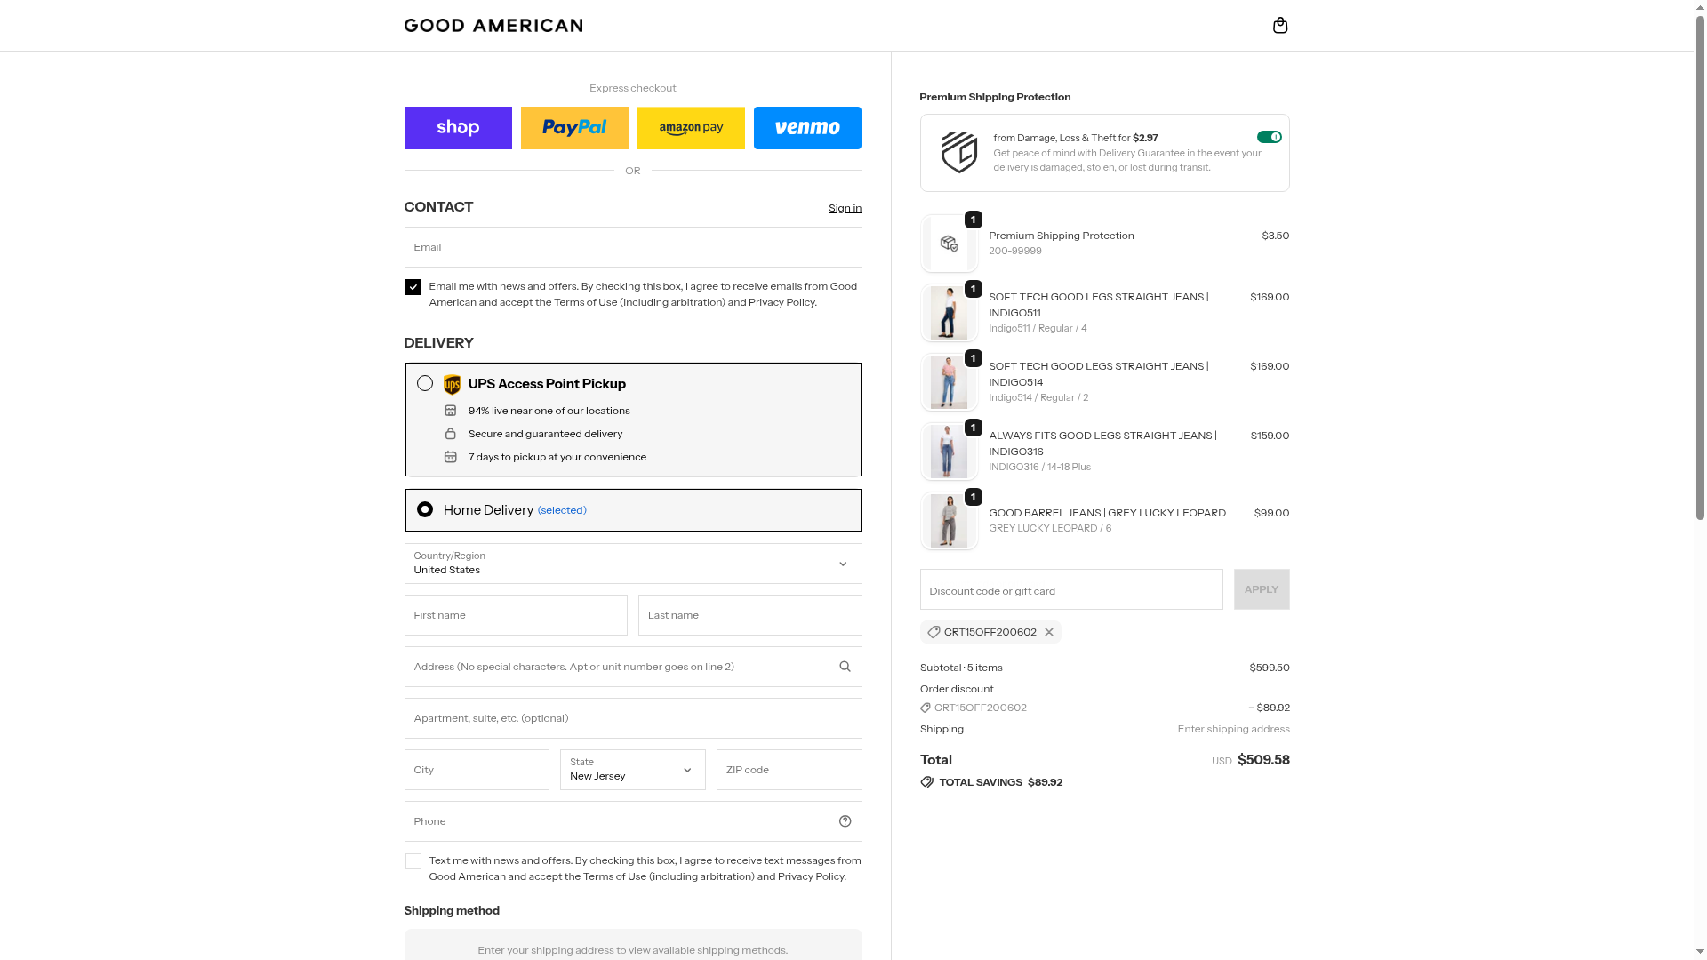Select Home Delivery radio option
This screenshot has height=960, width=1707.
pyautogui.click(x=425, y=509)
